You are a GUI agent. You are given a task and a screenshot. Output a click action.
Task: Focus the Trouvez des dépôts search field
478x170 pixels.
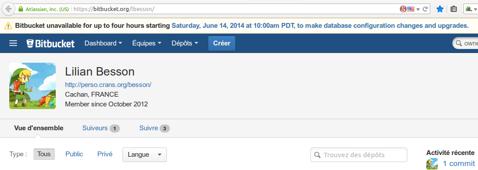click(359, 155)
